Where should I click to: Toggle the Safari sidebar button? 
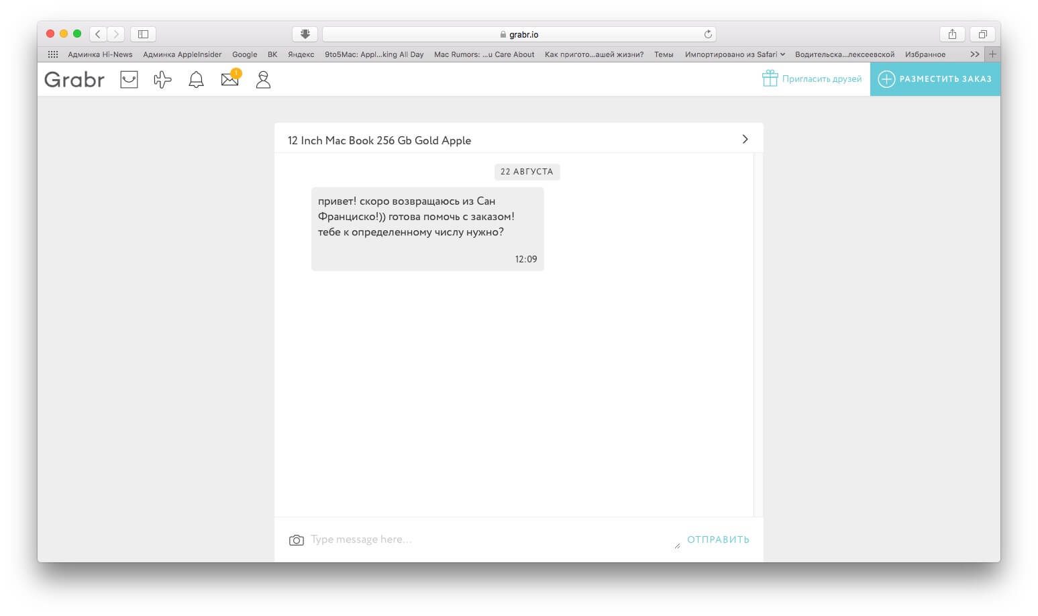pos(143,34)
